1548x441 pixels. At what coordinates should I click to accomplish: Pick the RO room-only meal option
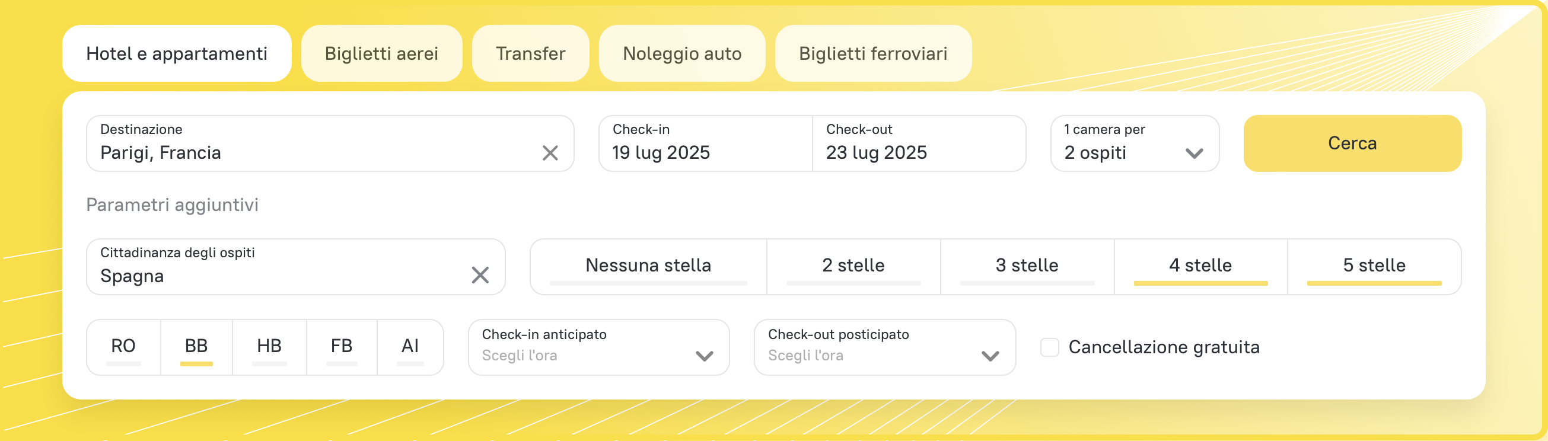click(x=123, y=347)
